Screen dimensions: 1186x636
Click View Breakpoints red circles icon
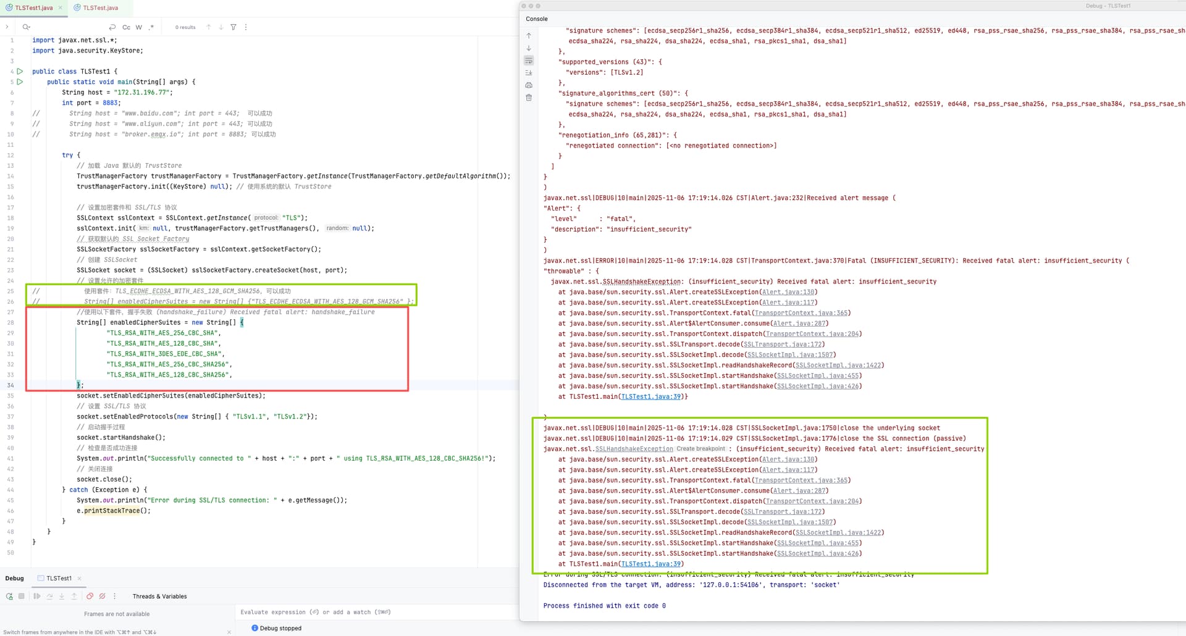(x=90, y=596)
